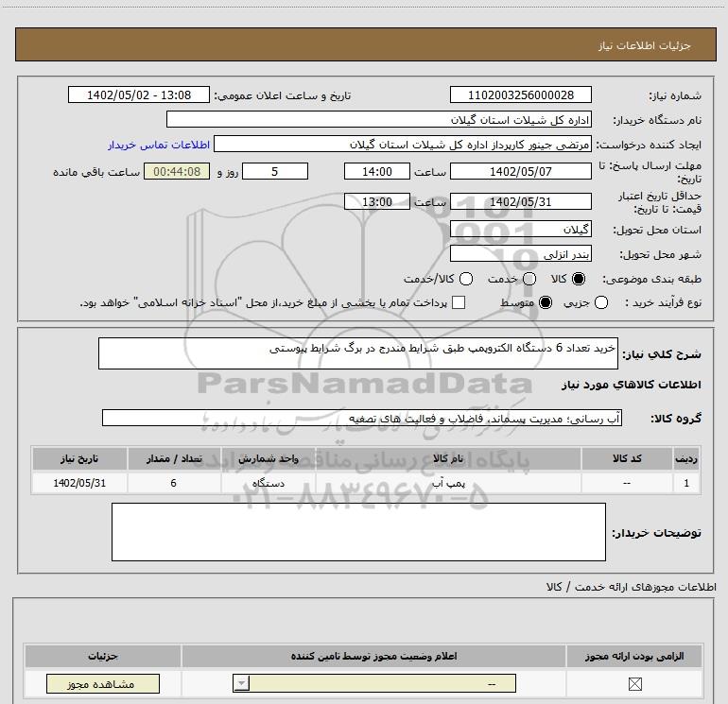
Task: Click the تعداد / مقدار column header
Action: [174, 458]
